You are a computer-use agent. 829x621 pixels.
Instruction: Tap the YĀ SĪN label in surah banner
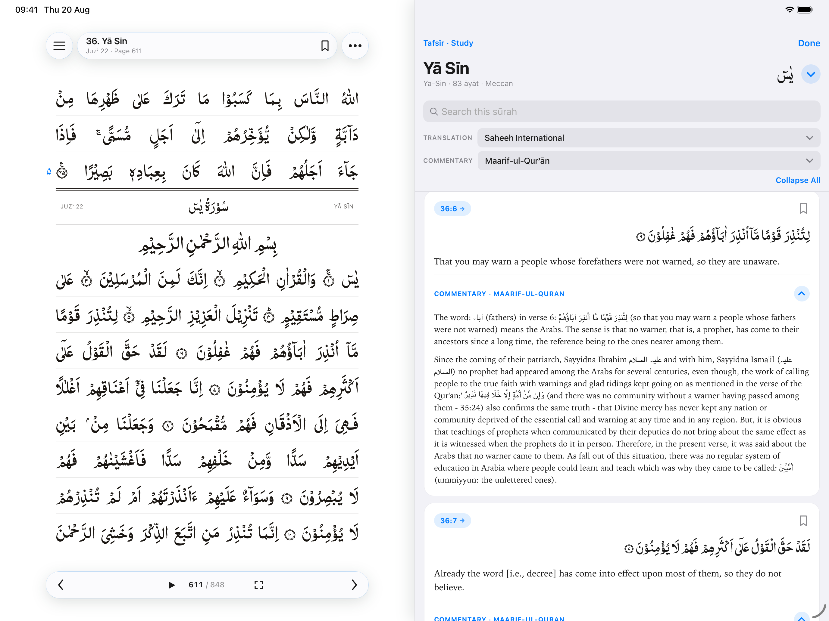point(344,206)
